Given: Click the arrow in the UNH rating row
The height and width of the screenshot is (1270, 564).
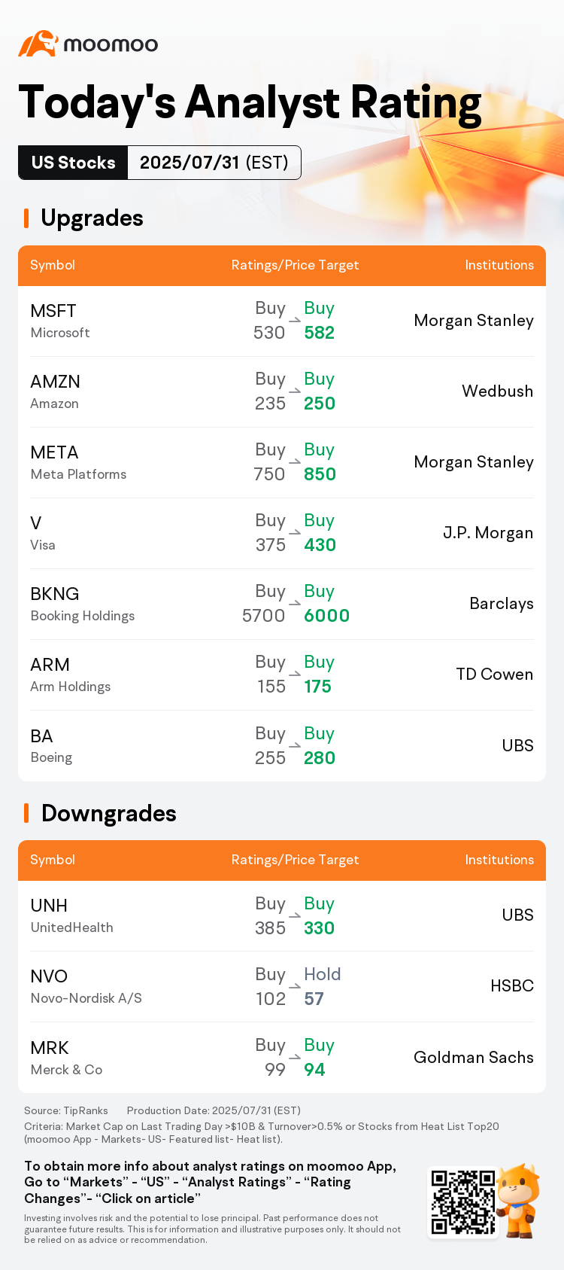Looking at the screenshot, I should (x=295, y=916).
